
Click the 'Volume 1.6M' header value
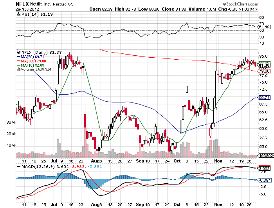[x=202, y=9]
